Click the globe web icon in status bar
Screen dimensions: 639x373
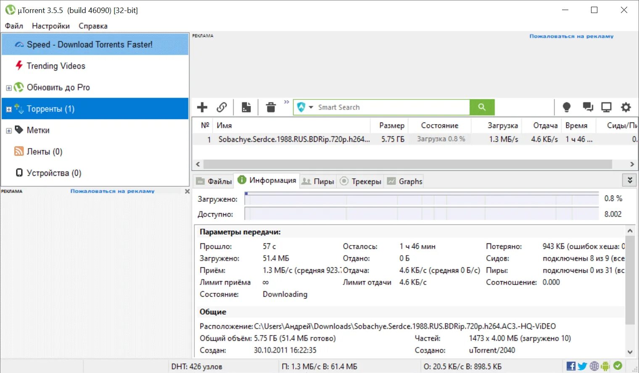point(594,366)
